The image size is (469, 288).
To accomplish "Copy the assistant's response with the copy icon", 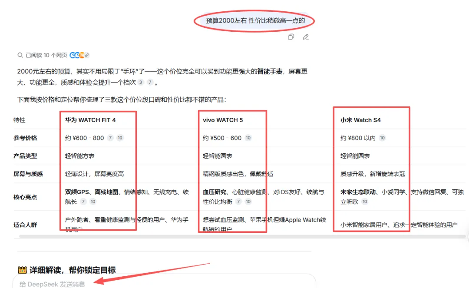I will 291,37.
